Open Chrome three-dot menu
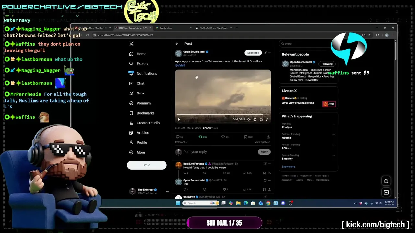This screenshot has height=233, width=415. (x=393, y=35)
